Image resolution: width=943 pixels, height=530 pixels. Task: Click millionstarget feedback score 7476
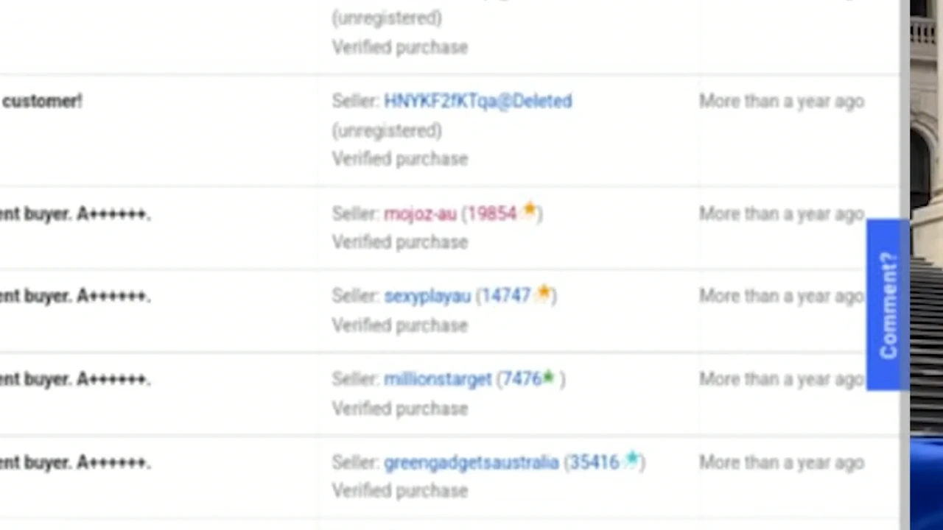pyautogui.click(x=522, y=379)
